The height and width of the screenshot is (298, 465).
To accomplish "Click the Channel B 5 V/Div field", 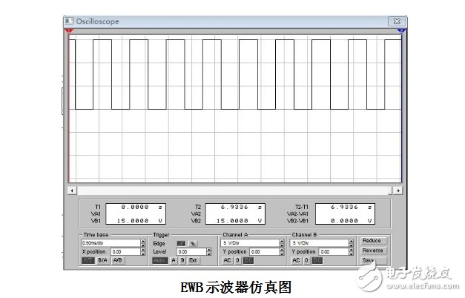I will click(x=320, y=243).
